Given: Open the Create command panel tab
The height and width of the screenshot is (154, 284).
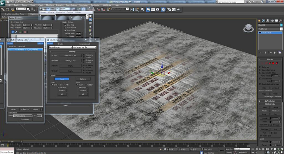Looking at the screenshot, I should [259, 21].
